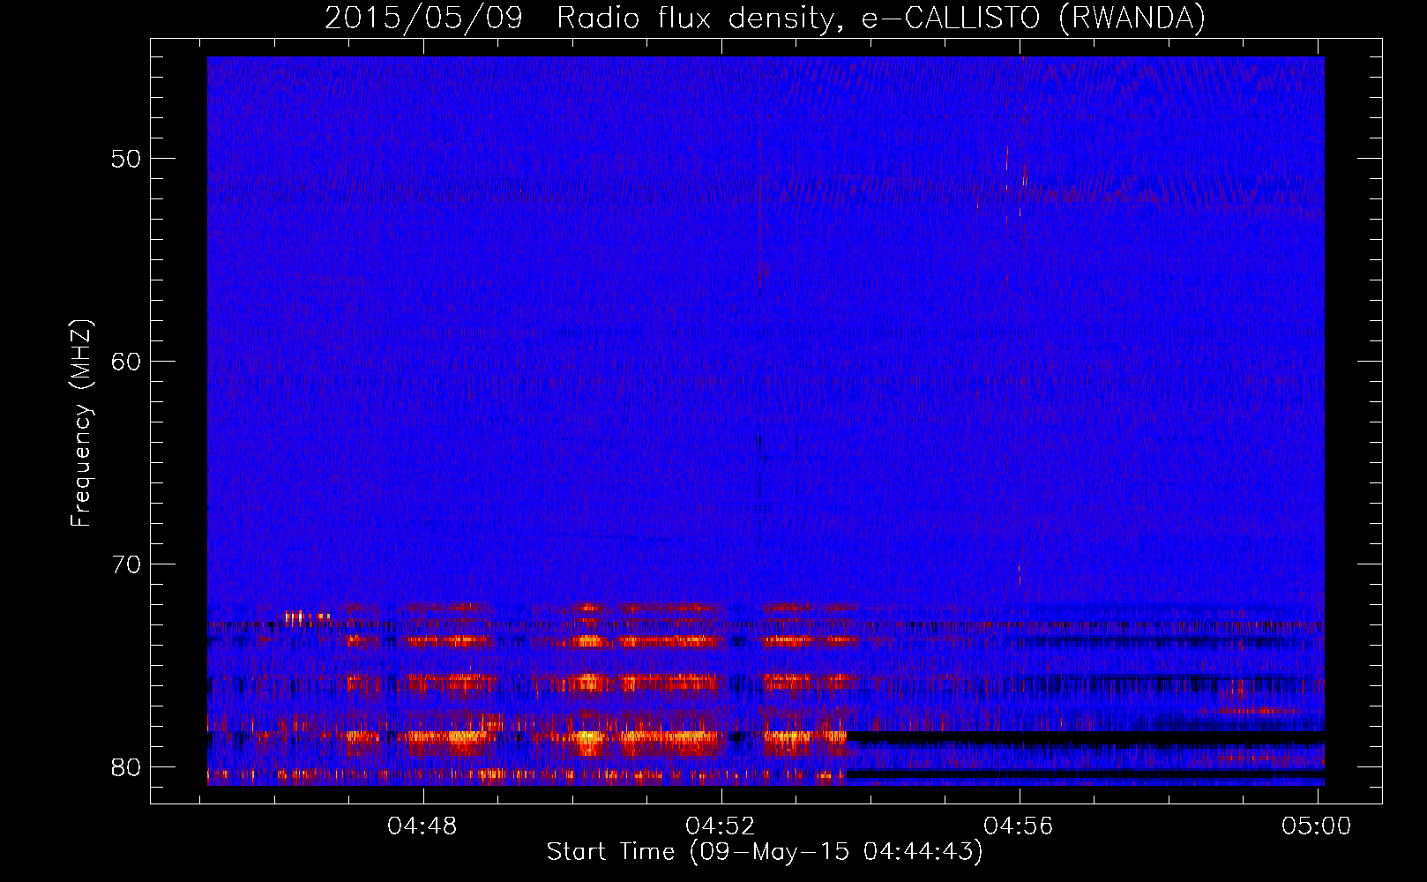Click the 80 frequency tick label
1427x882 pixels.
[x=127, y=767]
